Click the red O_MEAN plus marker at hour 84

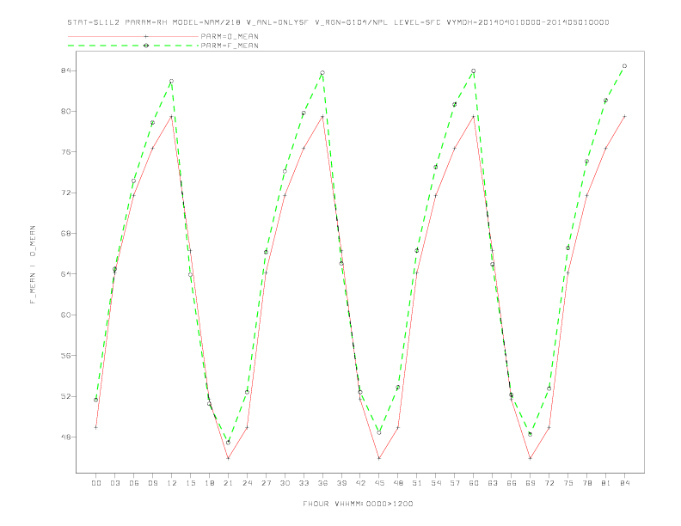click(x=624, y=116)
